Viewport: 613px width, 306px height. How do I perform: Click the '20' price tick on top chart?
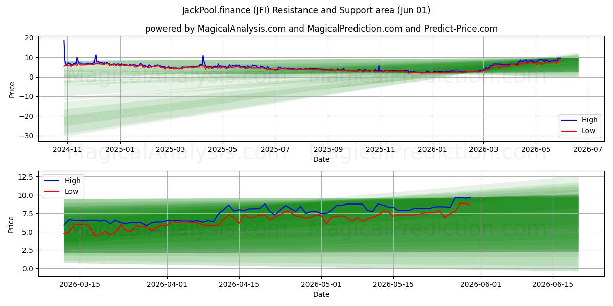tap(30, 38)
